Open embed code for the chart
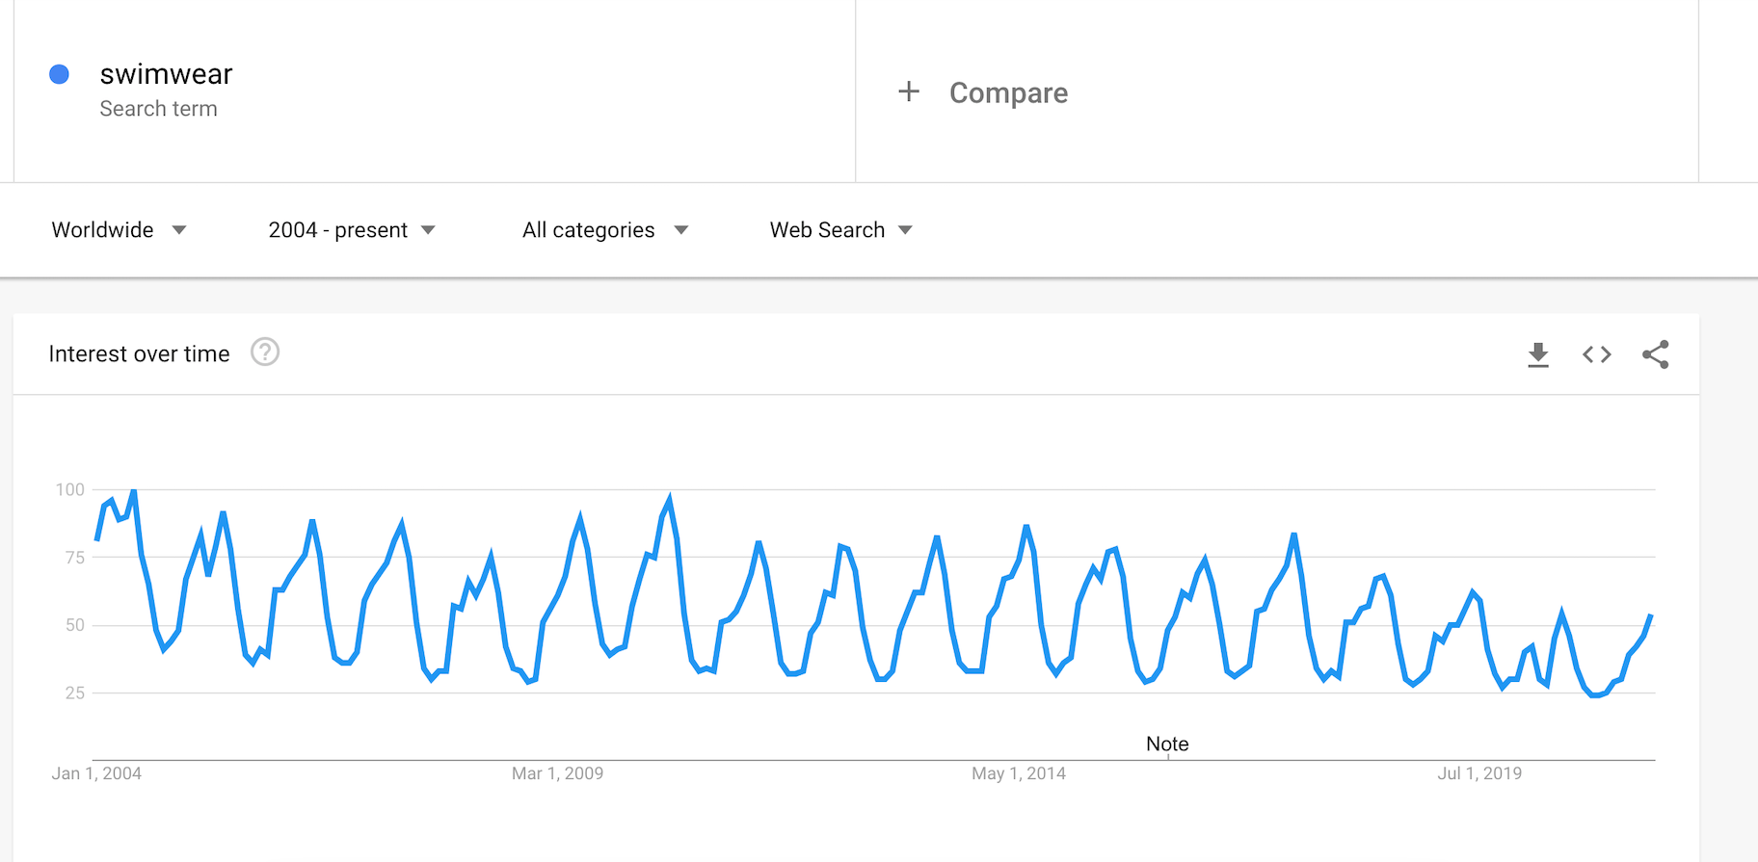Screen dimensions: 1758x862 pos(1597,354)
